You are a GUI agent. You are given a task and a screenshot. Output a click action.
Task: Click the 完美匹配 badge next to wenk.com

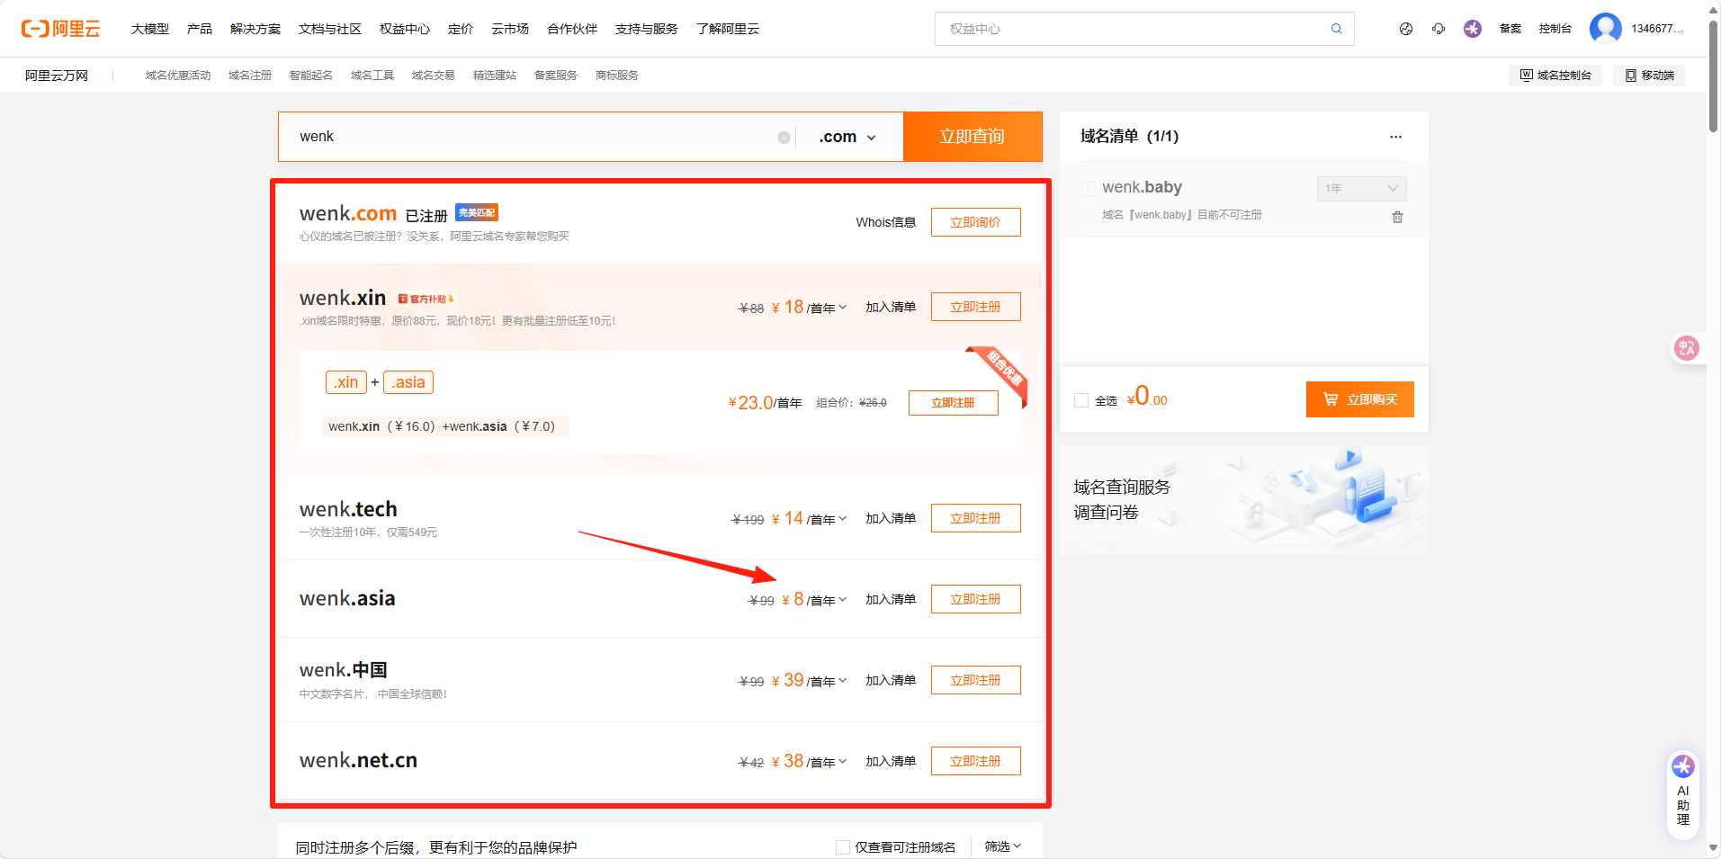(477, 212)
